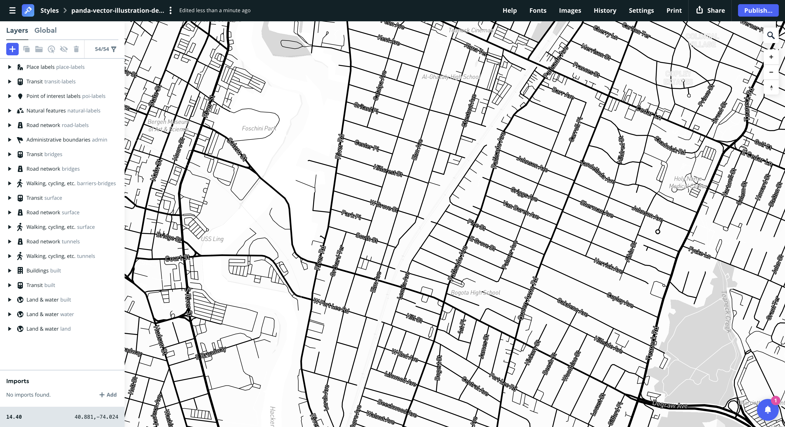Click the notifications bell icon
Screen dimensions: 785x427
(x=768, y=410)
